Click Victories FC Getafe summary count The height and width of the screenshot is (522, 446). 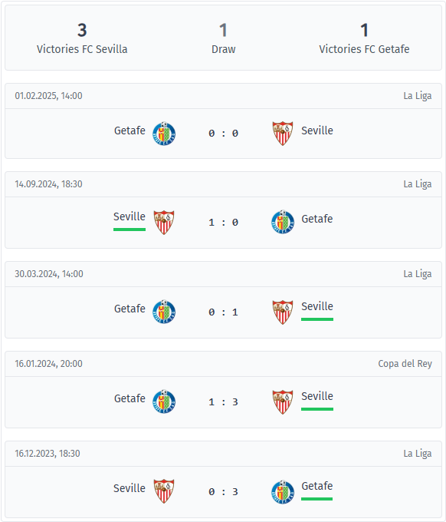[x=364, y=30]
